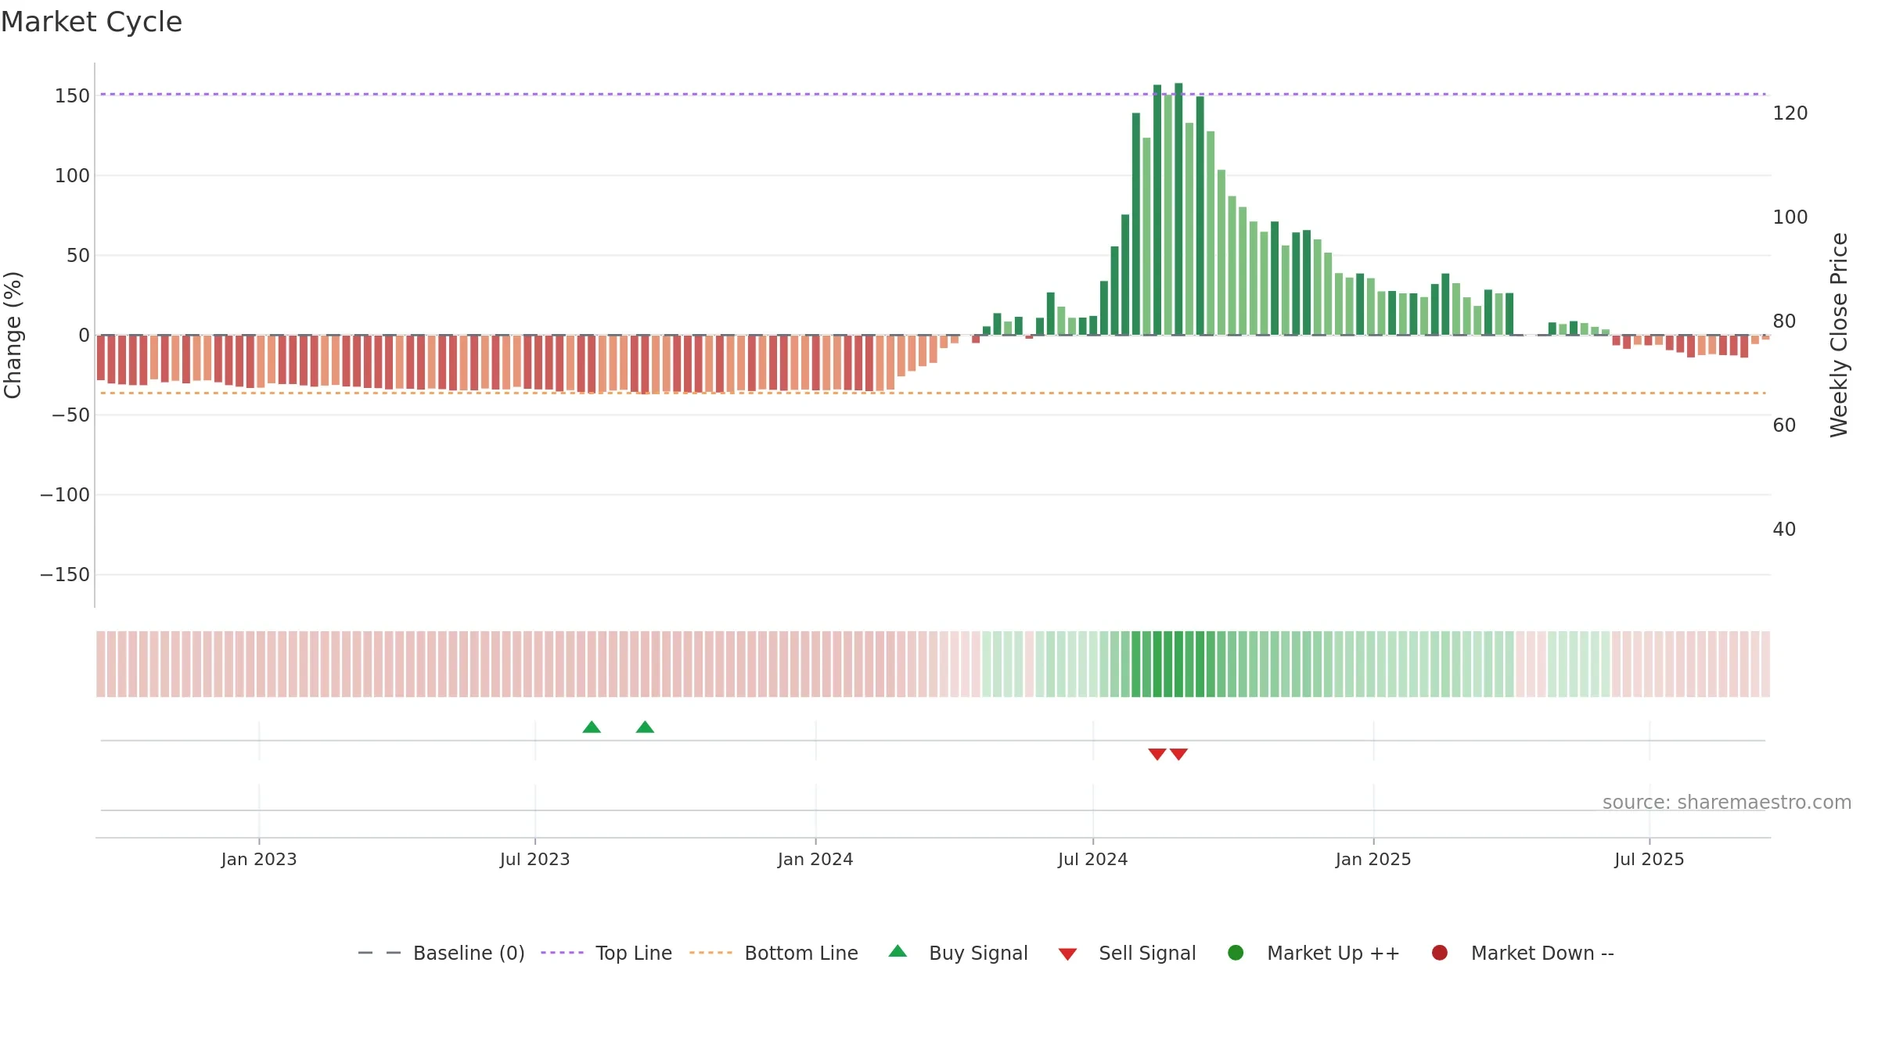Click the 40 tick on price axis
1878x1056 pixels.
[1784, 530]
